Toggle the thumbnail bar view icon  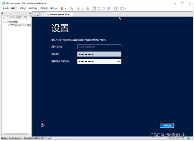[x=99, y=8]
